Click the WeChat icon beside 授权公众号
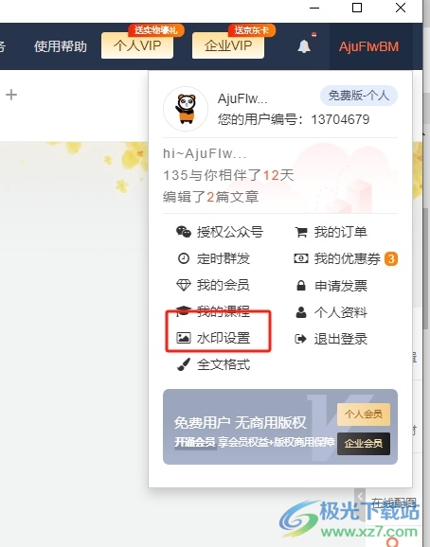The image size is (430, 547). coord(184,232)
